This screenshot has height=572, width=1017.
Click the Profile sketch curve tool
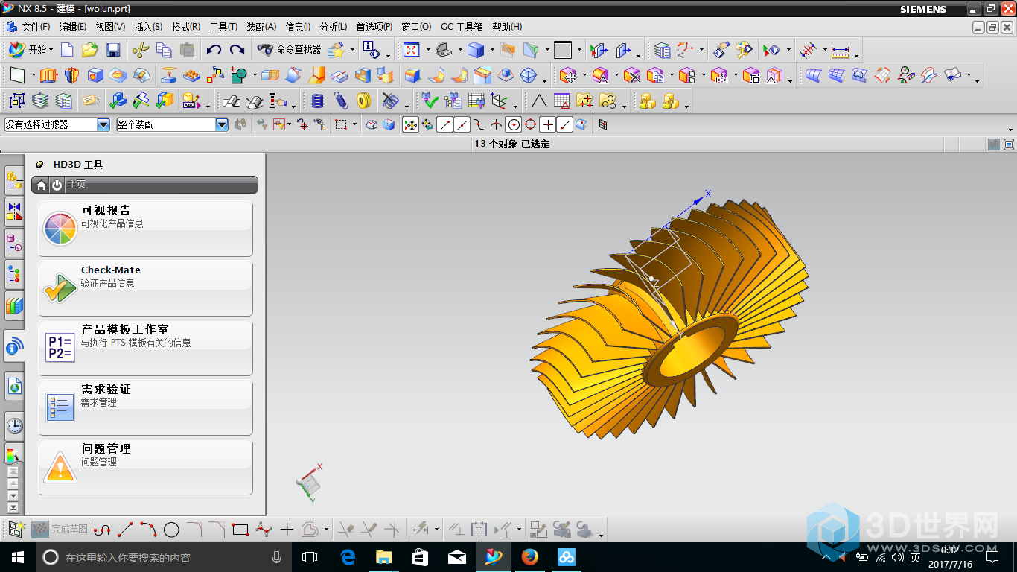pyautogui.click(x=102, y=530)
